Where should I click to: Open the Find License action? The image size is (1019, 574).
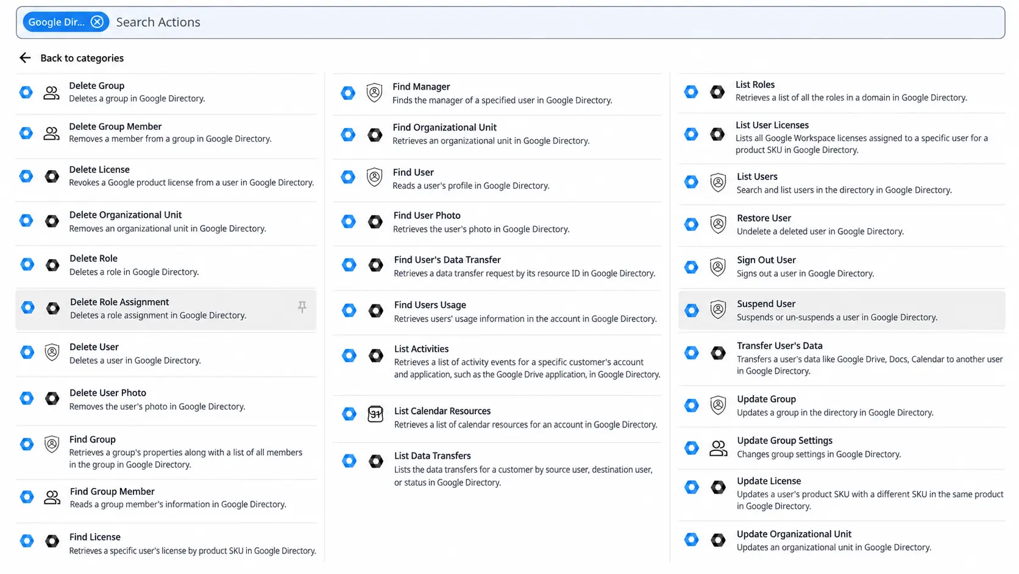166,543
